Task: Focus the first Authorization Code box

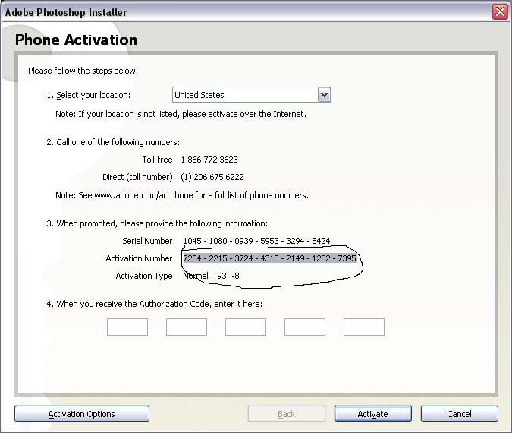Action: tap(127, 327)
